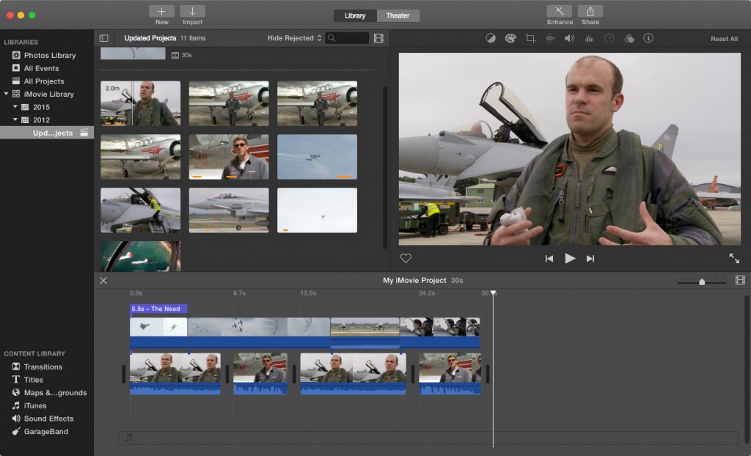Click the background music well
The height and width of the screenshot is (456, 751).
pyautogui.click(x=428, y=438)
